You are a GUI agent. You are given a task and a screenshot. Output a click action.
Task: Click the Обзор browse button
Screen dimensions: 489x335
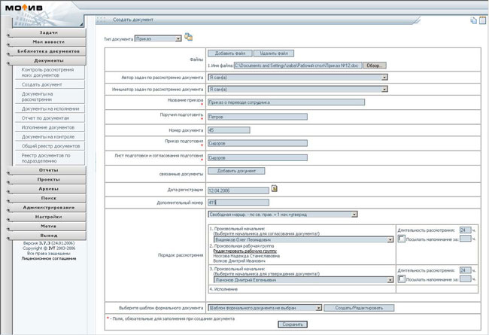click(x=374, y=65)
